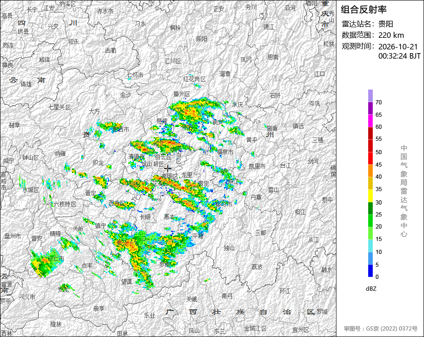Click the "册亨" map label
Viewport: 424px width, 337px height.
point(99,308)
